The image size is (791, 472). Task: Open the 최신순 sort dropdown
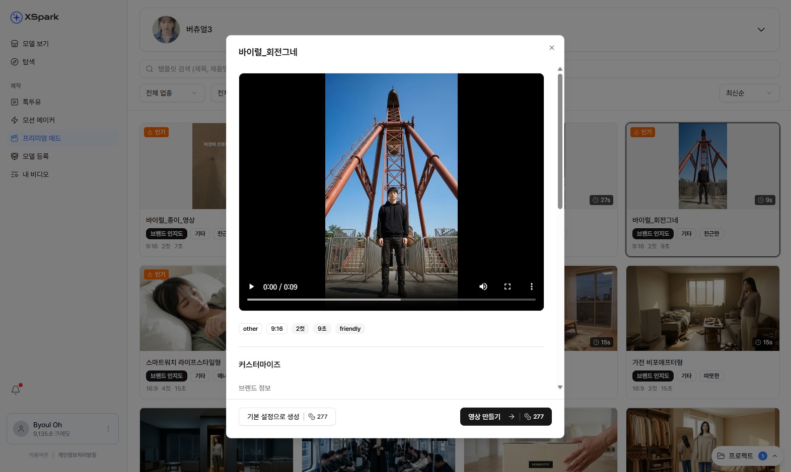tap(749, 93)
